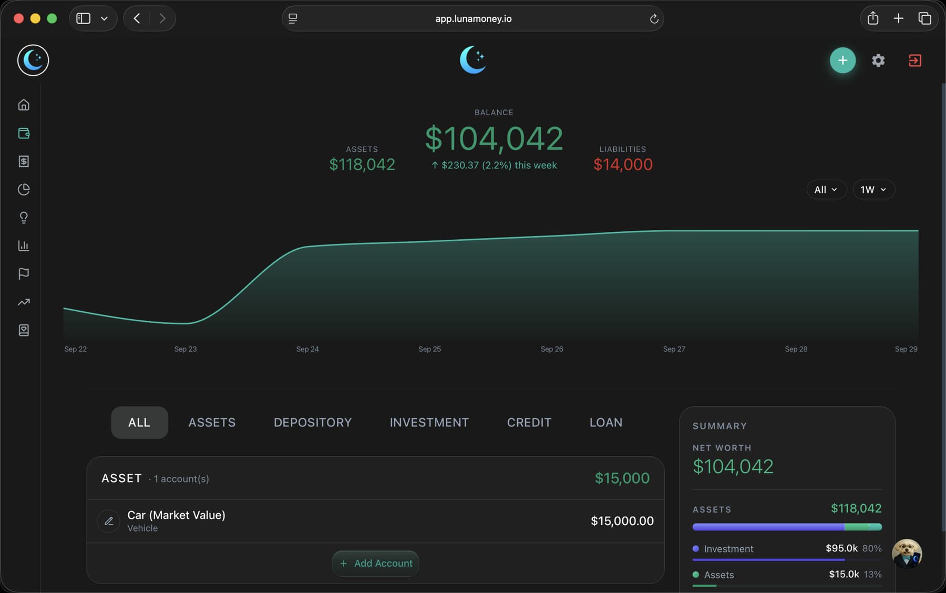Viewport: 946px width, 593px height.
Task: Edit the Car (Market Value) account pencil icon
Action: (109, 521)
